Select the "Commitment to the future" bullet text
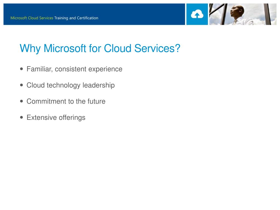The width and height of the screenshot is (280, 210). point(66,101)
